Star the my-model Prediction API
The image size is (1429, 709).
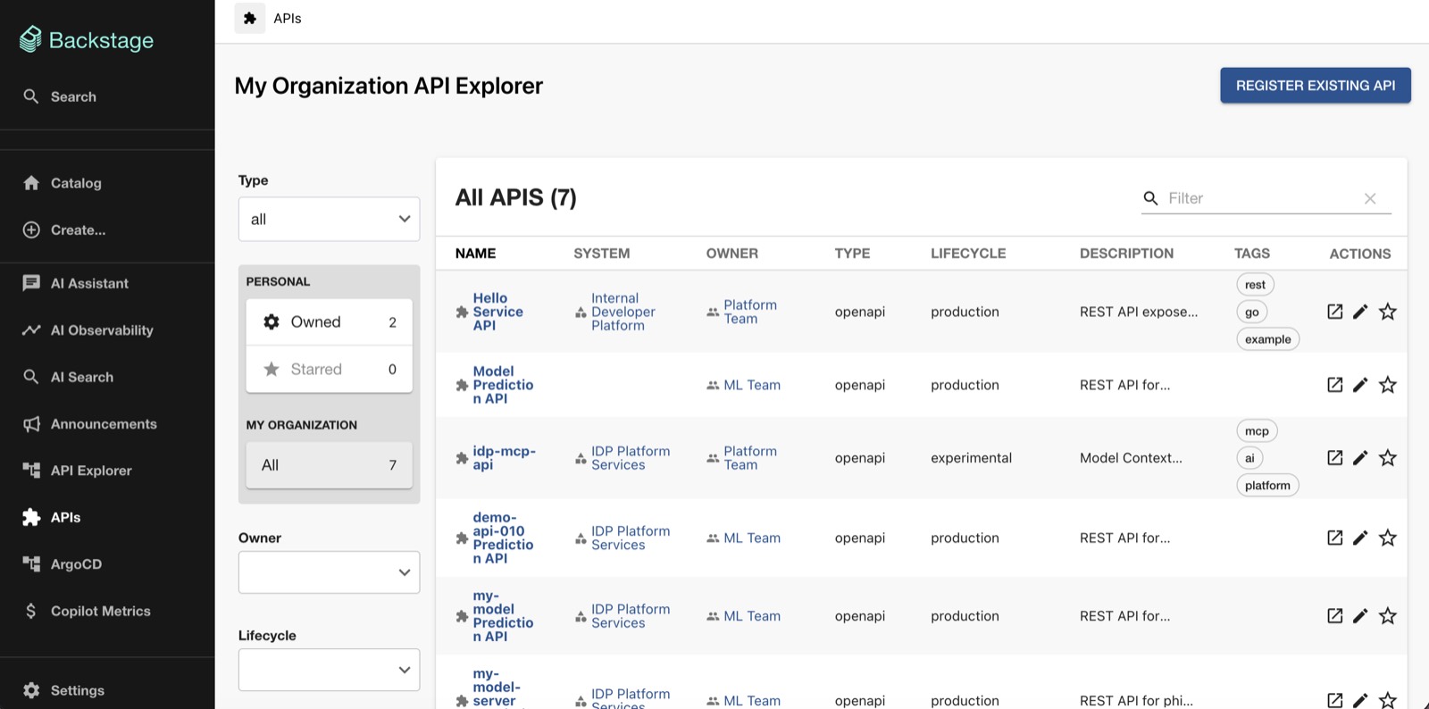click(x=1387, y=616)
